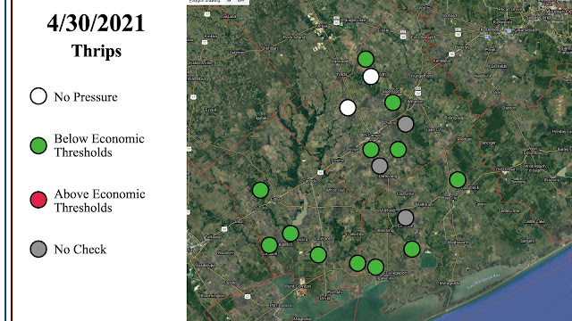Click the green marker east of El Campo marker
Viewport: 572px width, 321px height.
coord(398,150)
